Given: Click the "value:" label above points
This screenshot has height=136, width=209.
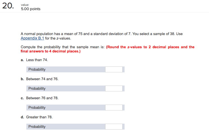Looking at the screenshot, I should (x=25, y=4).
